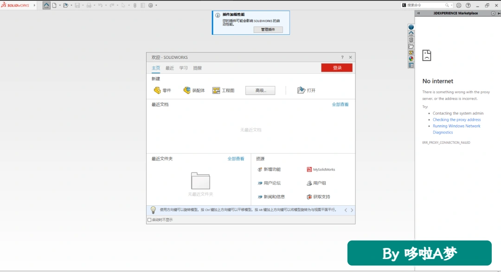Expand the Save dropdown arrow
The width and height of the screenshot is (501, 272).
click(83, 6)
